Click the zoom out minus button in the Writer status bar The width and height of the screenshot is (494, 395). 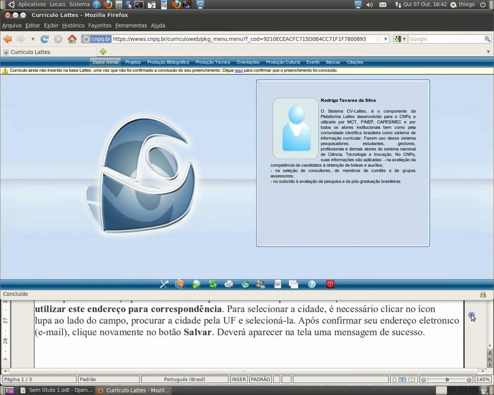424,380
